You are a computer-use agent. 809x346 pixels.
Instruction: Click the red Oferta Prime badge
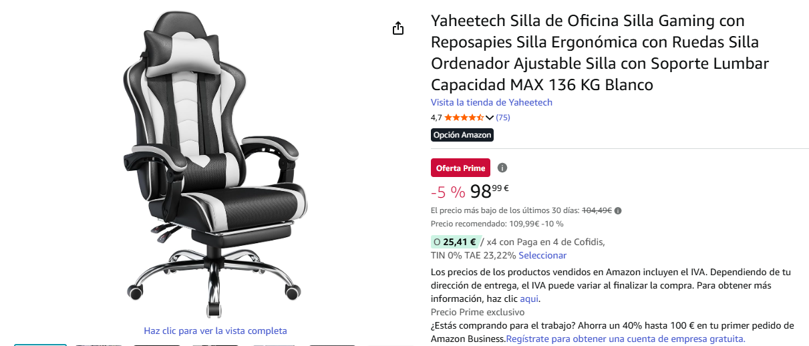pyautogui.click(x=461, y=168)
